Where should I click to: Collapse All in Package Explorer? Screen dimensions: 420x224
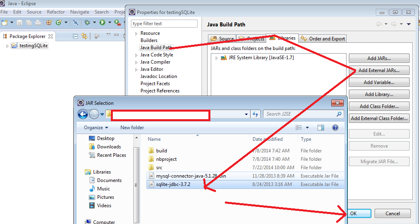75,36
